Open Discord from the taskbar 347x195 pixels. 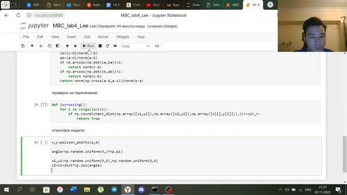click(141, 190)
